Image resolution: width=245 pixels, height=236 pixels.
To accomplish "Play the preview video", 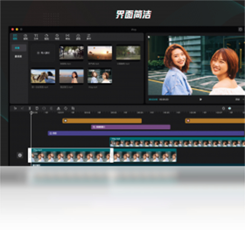I will coord(200,99).
